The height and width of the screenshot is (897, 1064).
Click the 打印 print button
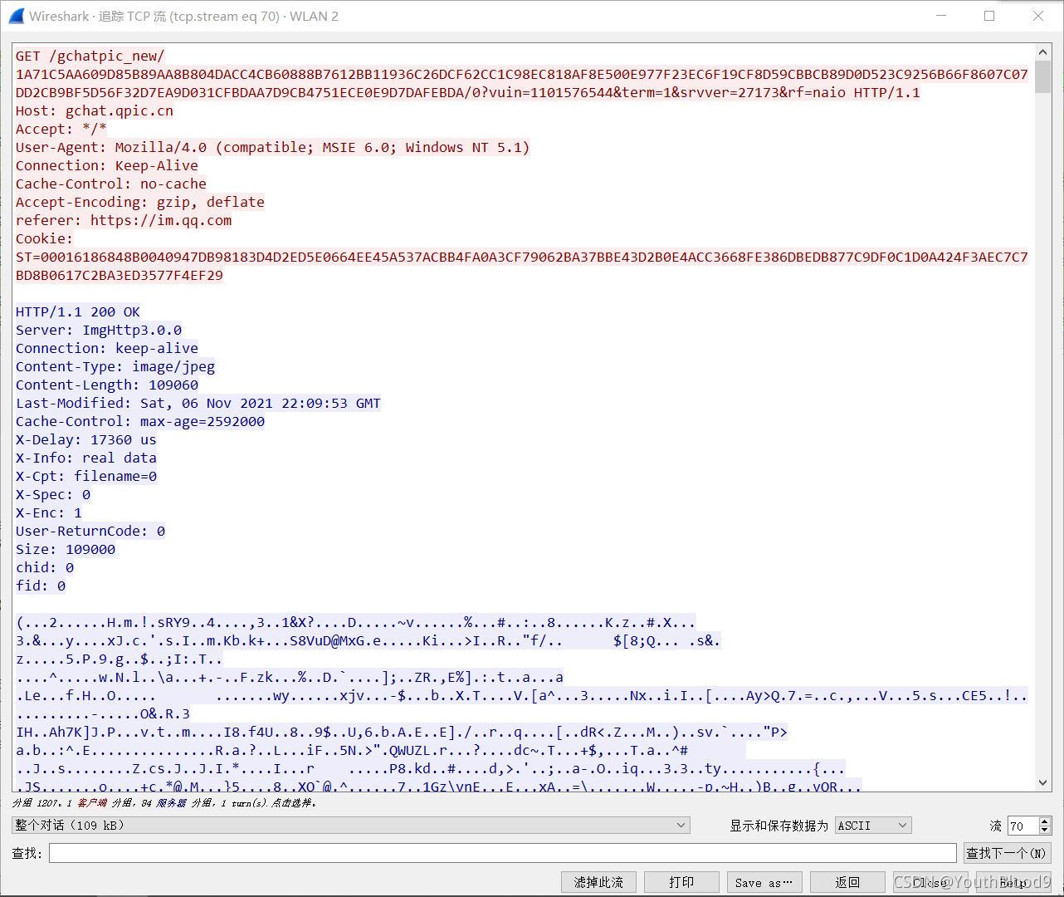coord(681,882)
